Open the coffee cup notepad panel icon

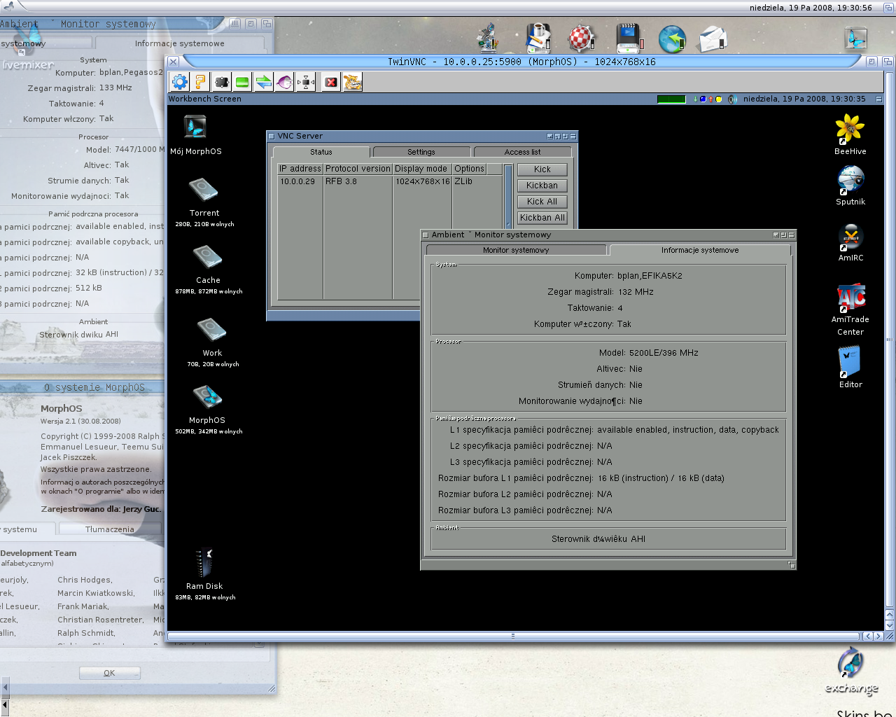click(538, 38)
